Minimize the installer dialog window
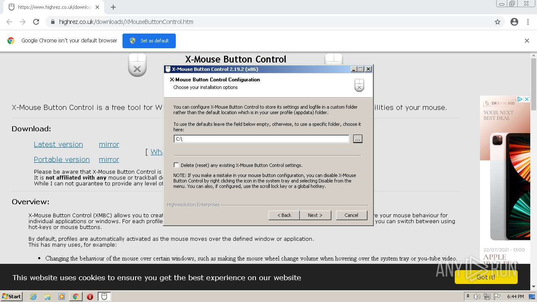This screenshot has width=537, height=302. (x=354, y=69)
